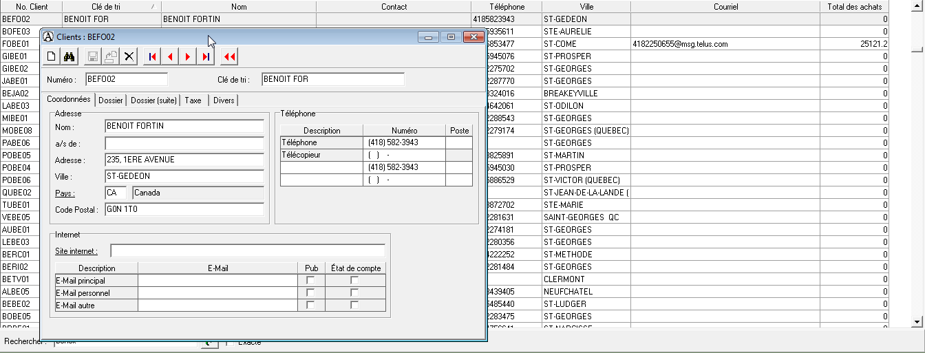Click the SAINT-GEORGES QC city cell

click(586, 217)
